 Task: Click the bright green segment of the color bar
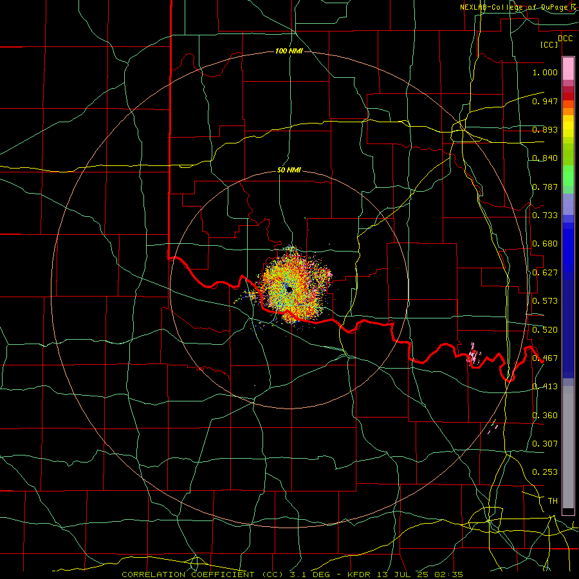[x=568, y=176]
